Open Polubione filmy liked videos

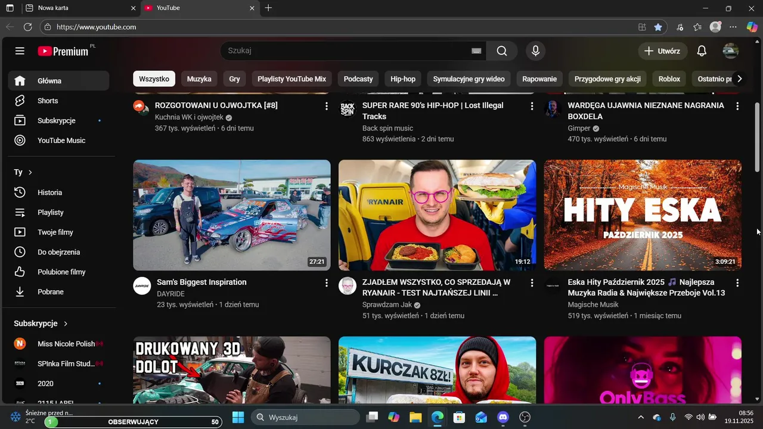[x=58, y=272]
